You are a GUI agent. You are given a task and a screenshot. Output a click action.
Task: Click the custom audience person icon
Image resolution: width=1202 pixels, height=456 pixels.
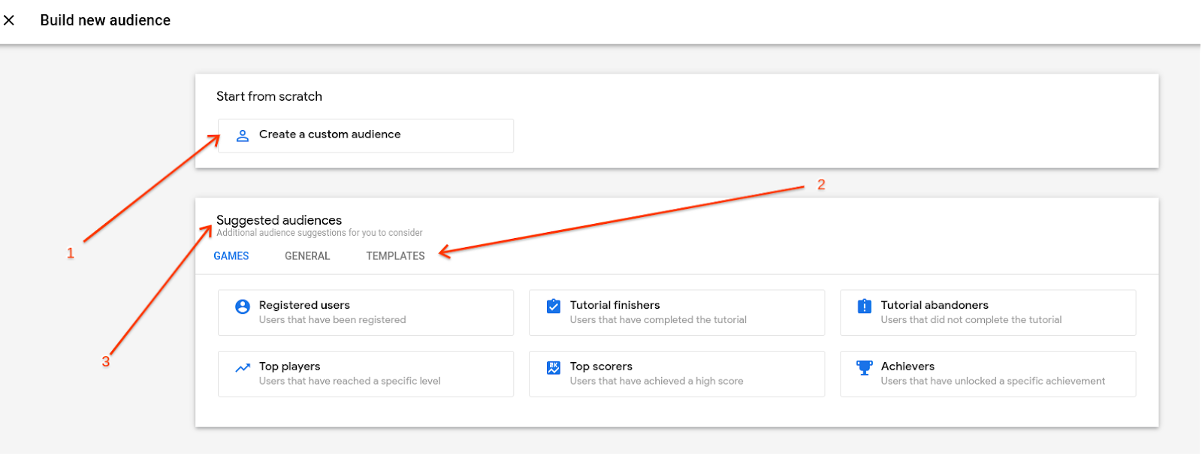pos(243,136)
